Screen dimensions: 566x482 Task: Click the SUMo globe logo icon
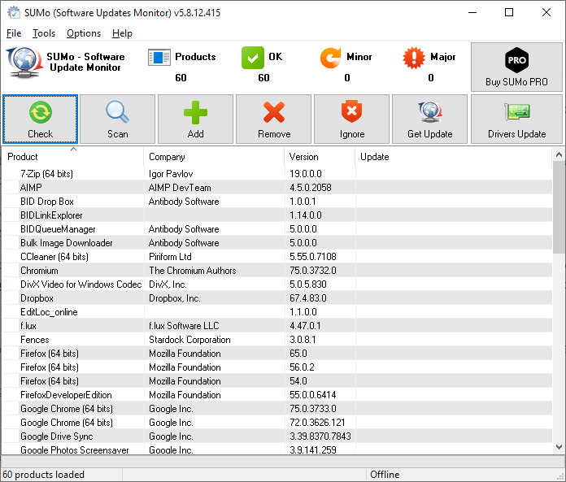24,63
